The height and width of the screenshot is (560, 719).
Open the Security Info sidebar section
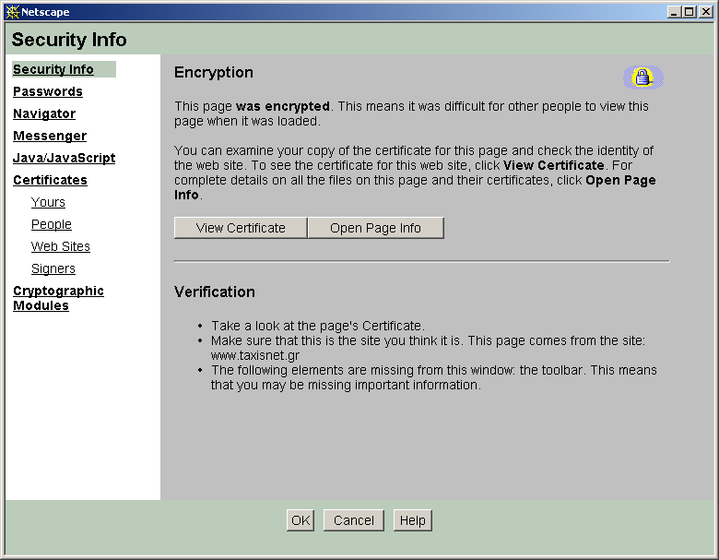click(x=53, y=69)
